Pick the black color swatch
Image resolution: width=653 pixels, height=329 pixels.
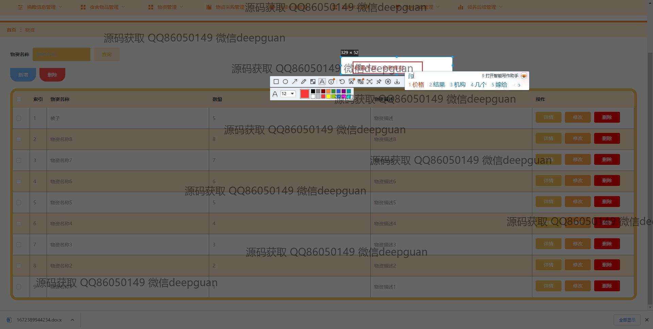point(313,91)
